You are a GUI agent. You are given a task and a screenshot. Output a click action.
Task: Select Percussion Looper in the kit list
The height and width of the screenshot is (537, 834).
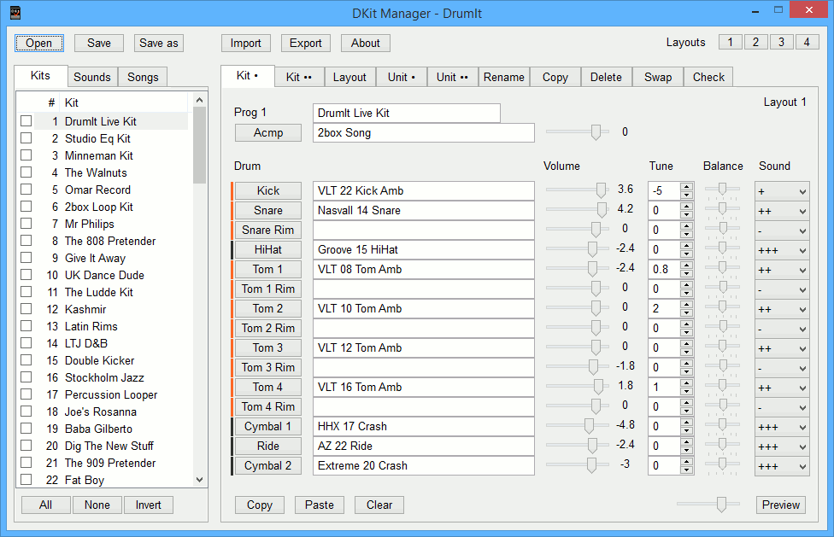(110, 394)
